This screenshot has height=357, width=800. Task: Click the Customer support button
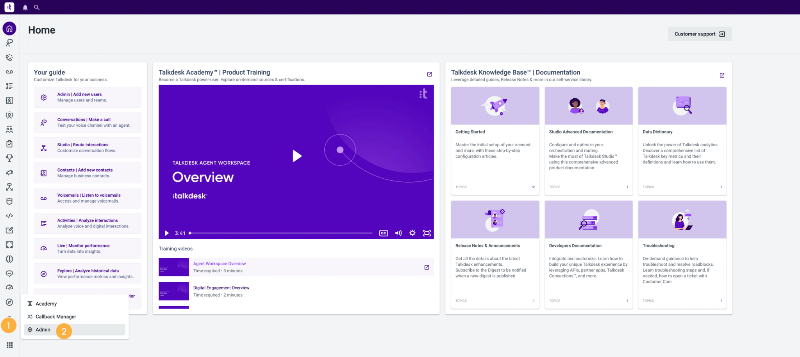point(700,34)
